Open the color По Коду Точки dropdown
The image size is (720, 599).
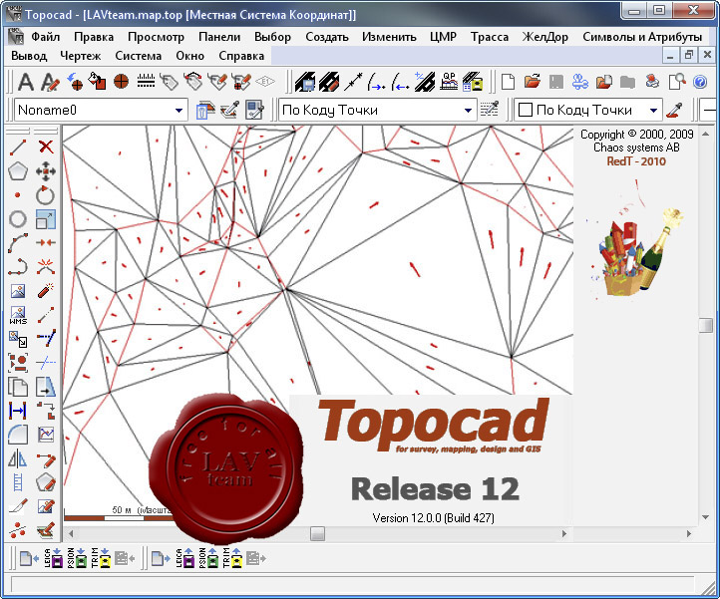pyautogui.click(x=653, y=111)
